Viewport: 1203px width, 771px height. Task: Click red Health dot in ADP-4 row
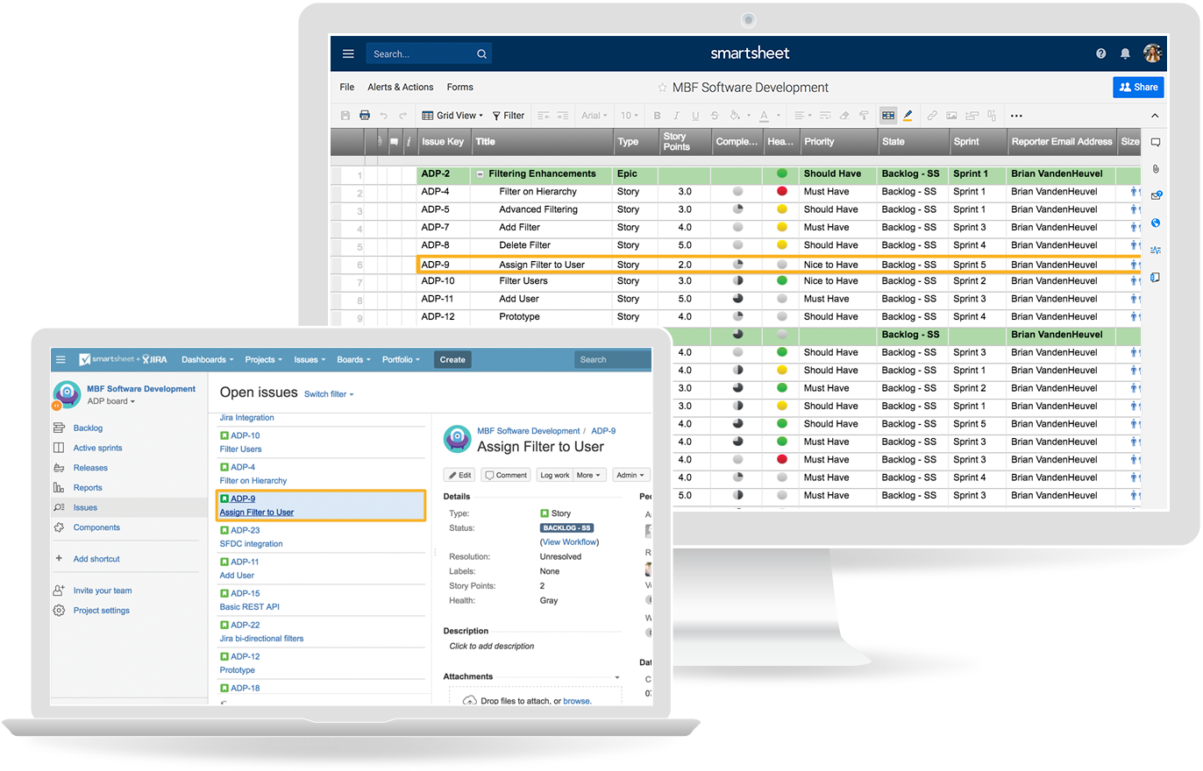coord(781,191)
